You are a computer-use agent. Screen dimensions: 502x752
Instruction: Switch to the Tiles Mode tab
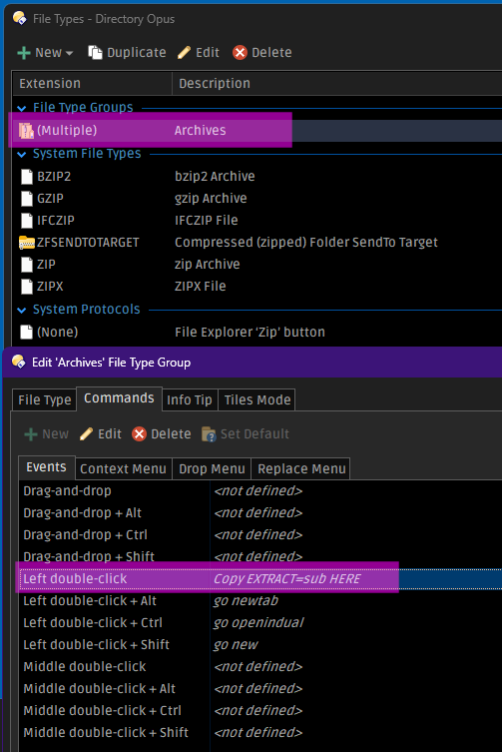point(257,400)
